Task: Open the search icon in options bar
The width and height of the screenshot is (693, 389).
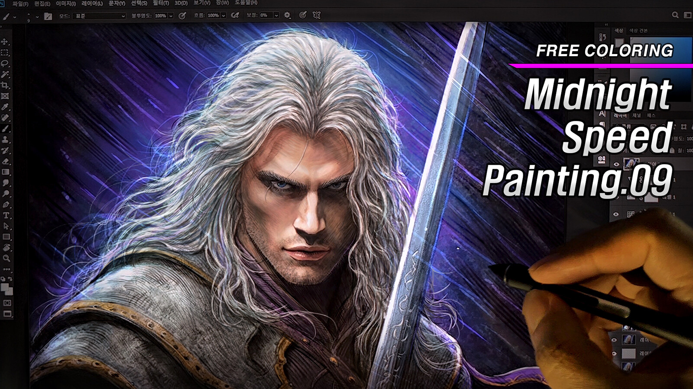Action: [x=675, y=15]
